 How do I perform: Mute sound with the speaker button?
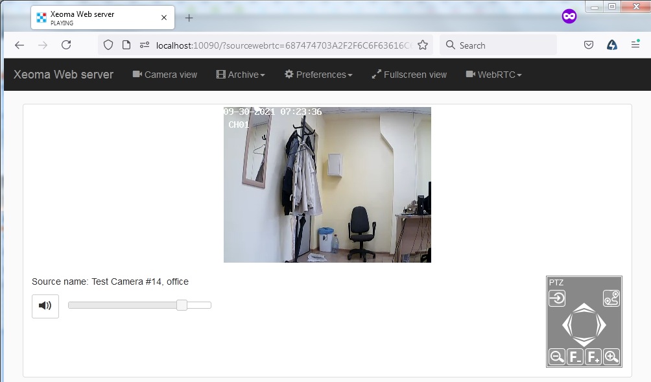tap(45, 306)
